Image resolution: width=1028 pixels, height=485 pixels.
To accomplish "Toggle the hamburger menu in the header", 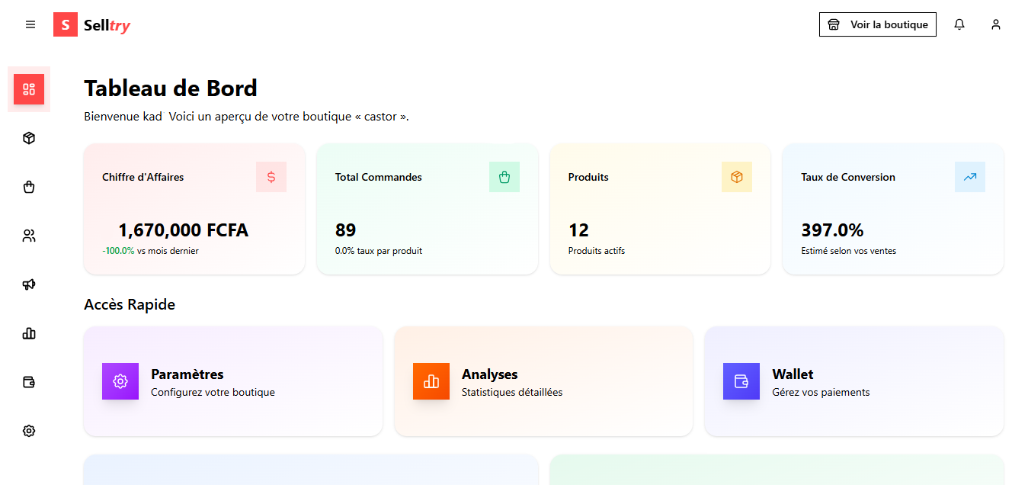I will click(x=30, y=24).
